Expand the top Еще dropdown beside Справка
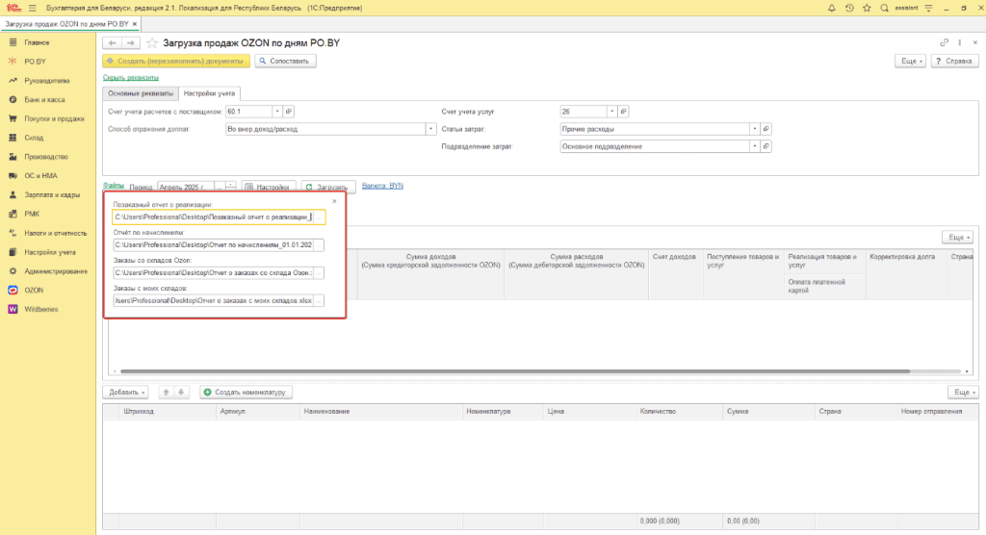 (x=911, y=61)
